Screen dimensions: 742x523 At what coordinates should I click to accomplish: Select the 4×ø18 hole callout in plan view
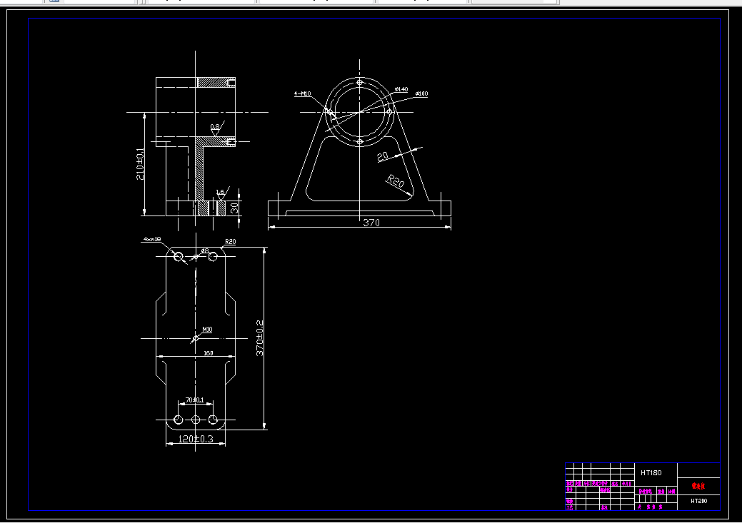[152, 239]
